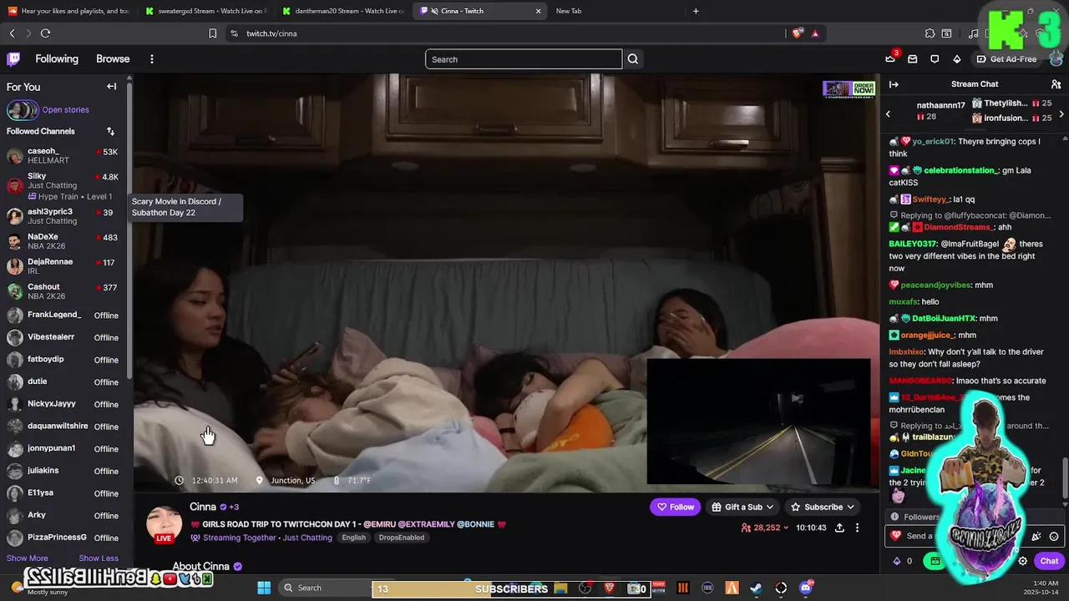
Task: Click the Windows taskbar Search box
Action: (x=324, y=588)
